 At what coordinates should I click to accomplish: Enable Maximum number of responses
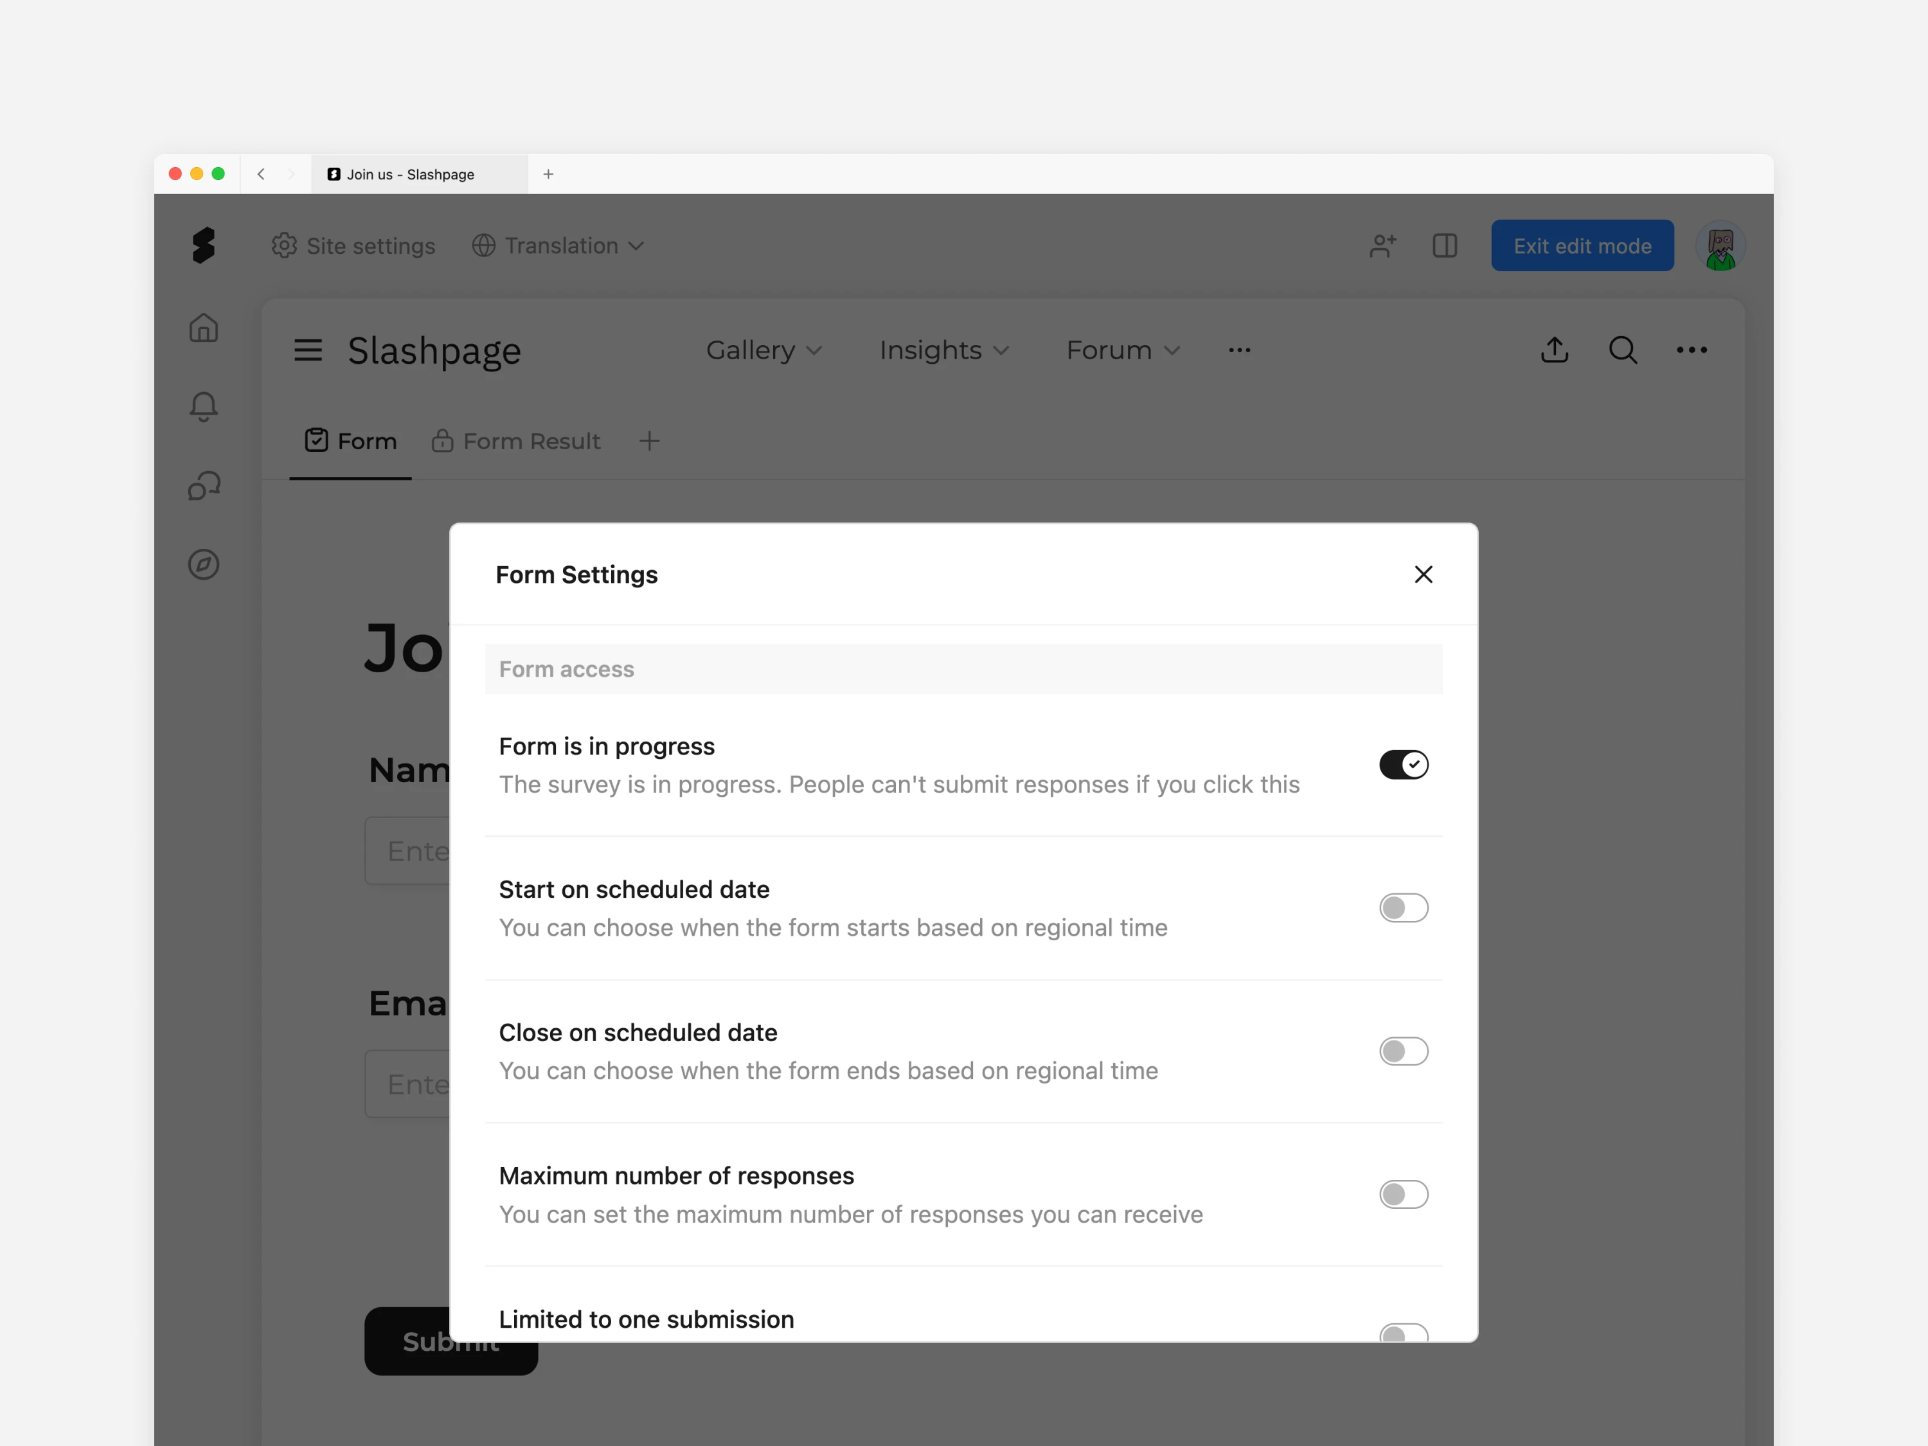[1404, 1194]
